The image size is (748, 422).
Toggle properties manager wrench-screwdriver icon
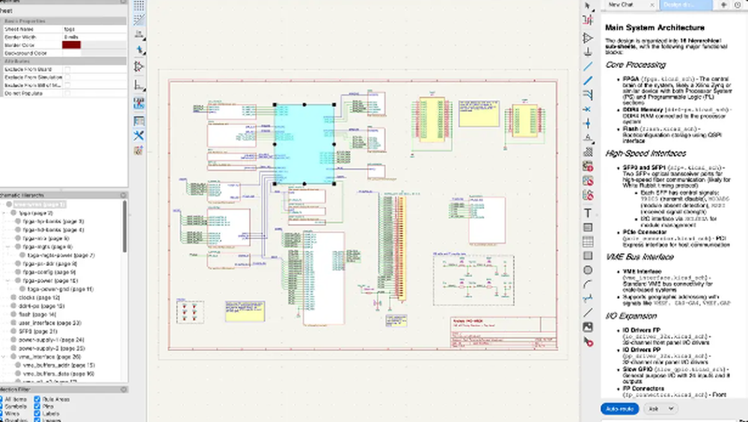[139, 136]
